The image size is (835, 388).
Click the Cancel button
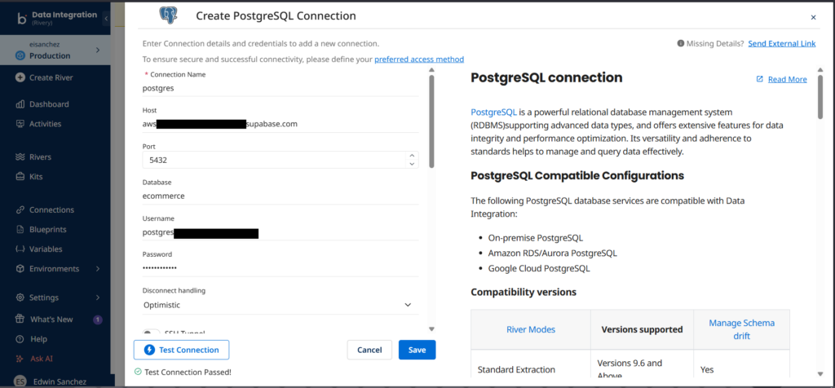pos(369,350)
